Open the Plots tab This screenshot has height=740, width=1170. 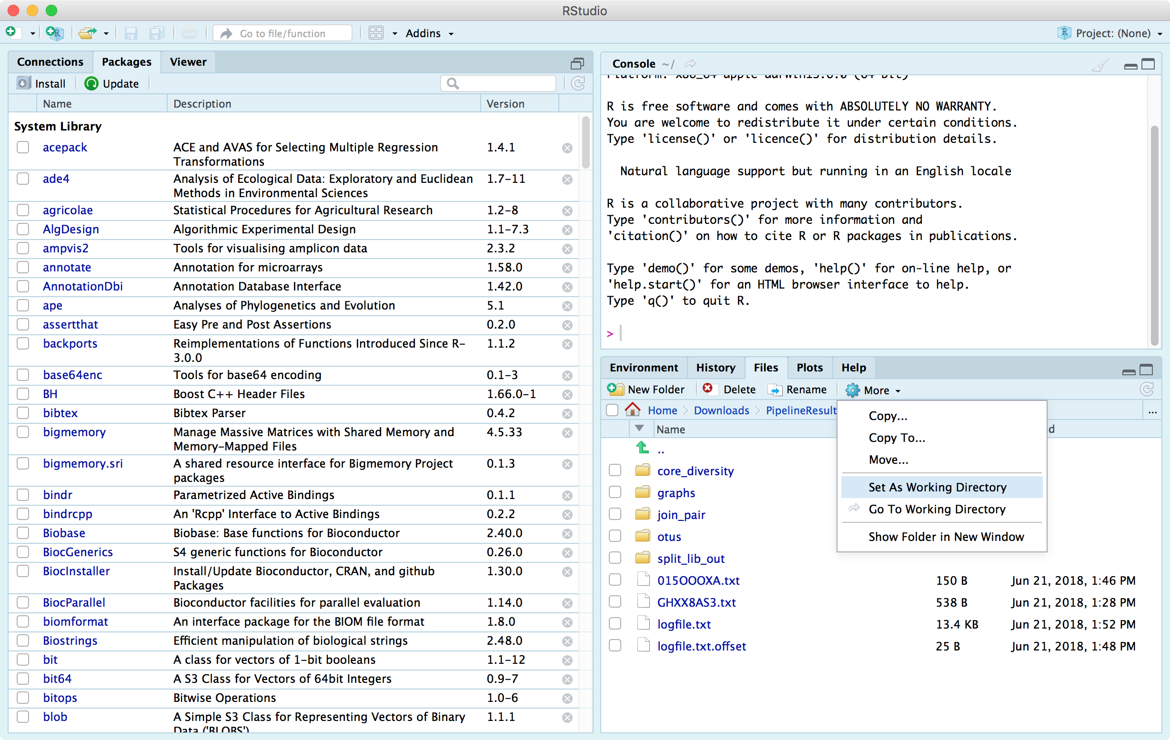[809, 368]
